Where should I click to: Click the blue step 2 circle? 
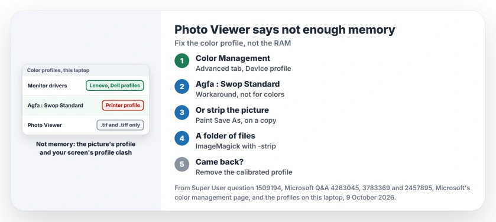click(182, 87)
